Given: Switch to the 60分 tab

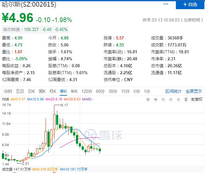Looking at the screenshot, I should coord(100,91).
